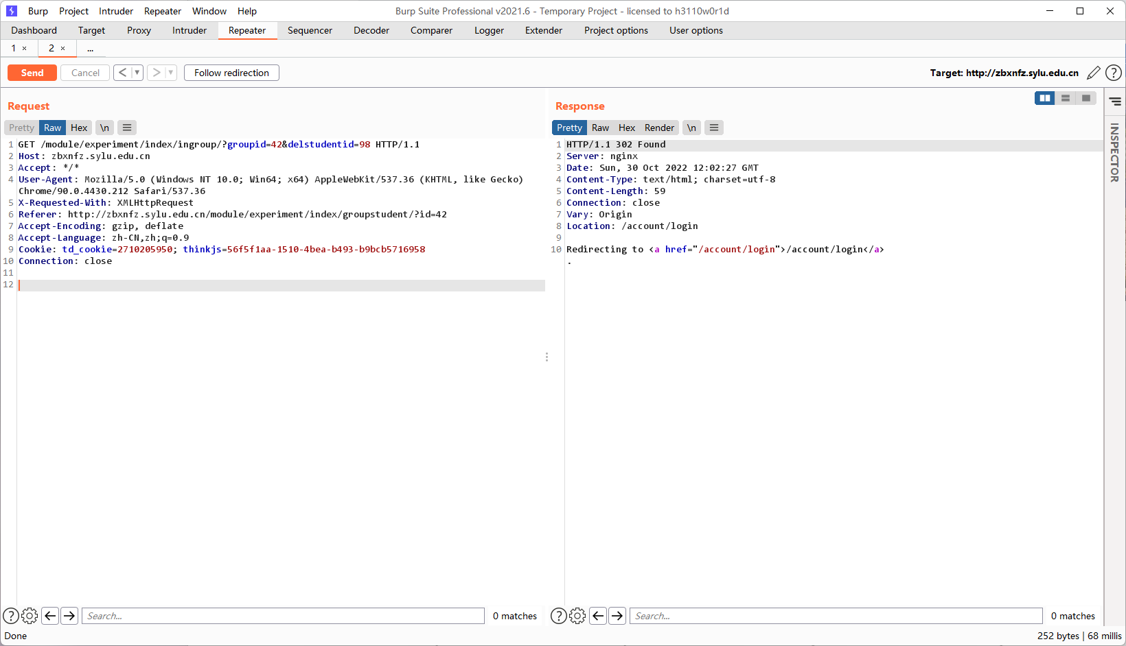Switch to Dashboard tab
The height and width of the screenshot is (646, 1126).
tap(34, 30)
